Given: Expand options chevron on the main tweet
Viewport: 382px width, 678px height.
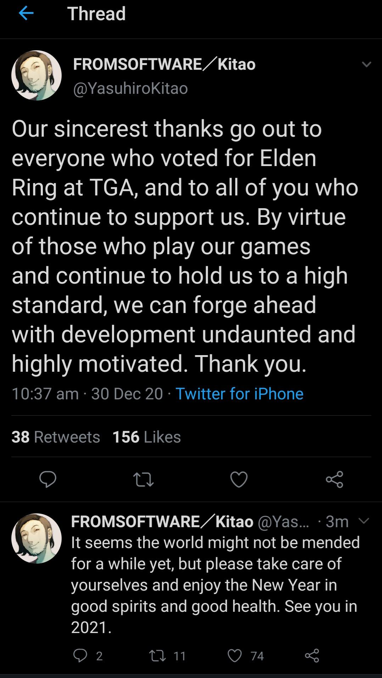Looking at the screenshot, I should tap(366, 64).
